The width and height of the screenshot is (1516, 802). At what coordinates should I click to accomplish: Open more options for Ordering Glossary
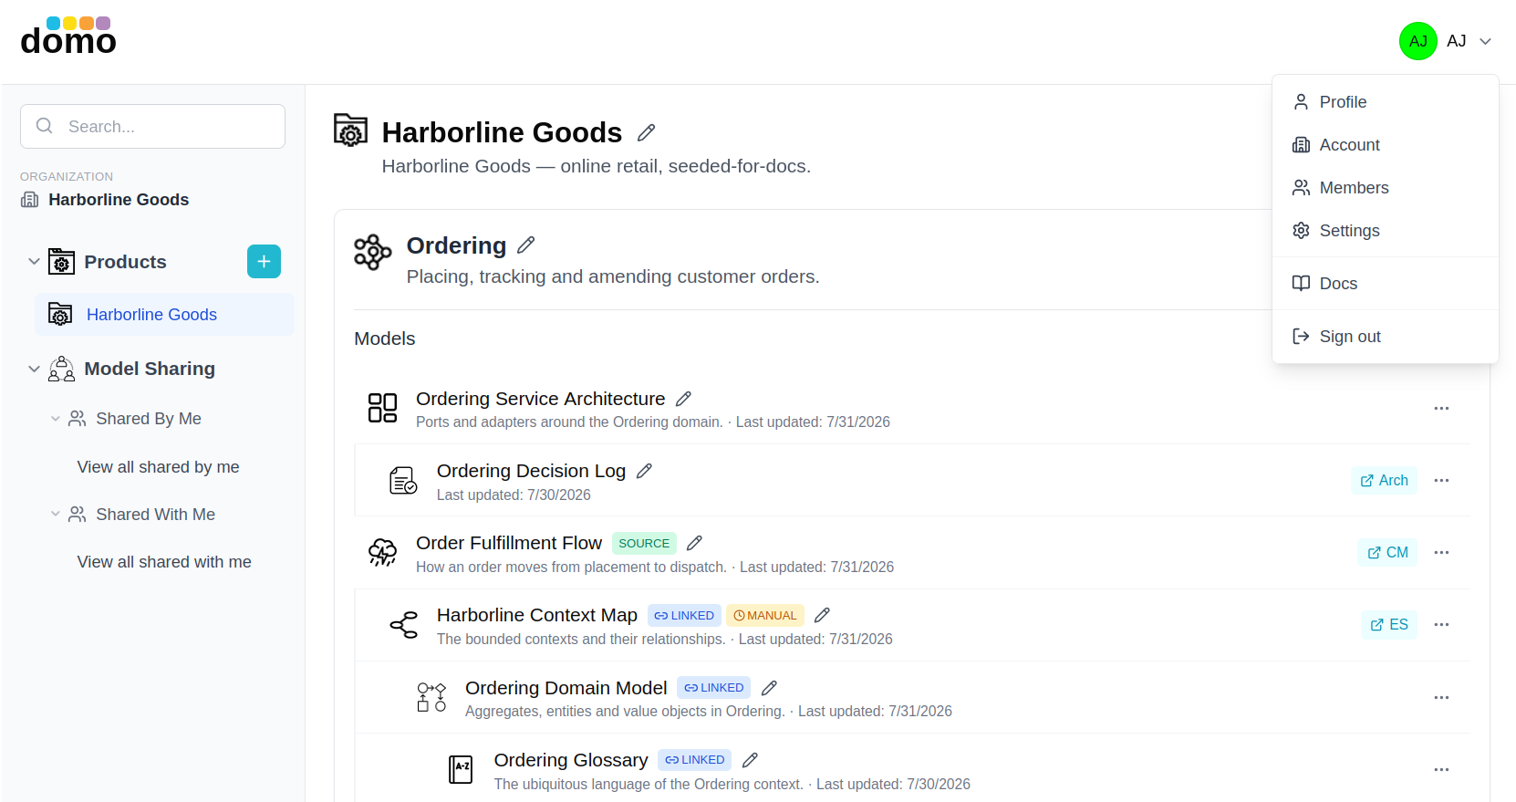point(1441,769)
